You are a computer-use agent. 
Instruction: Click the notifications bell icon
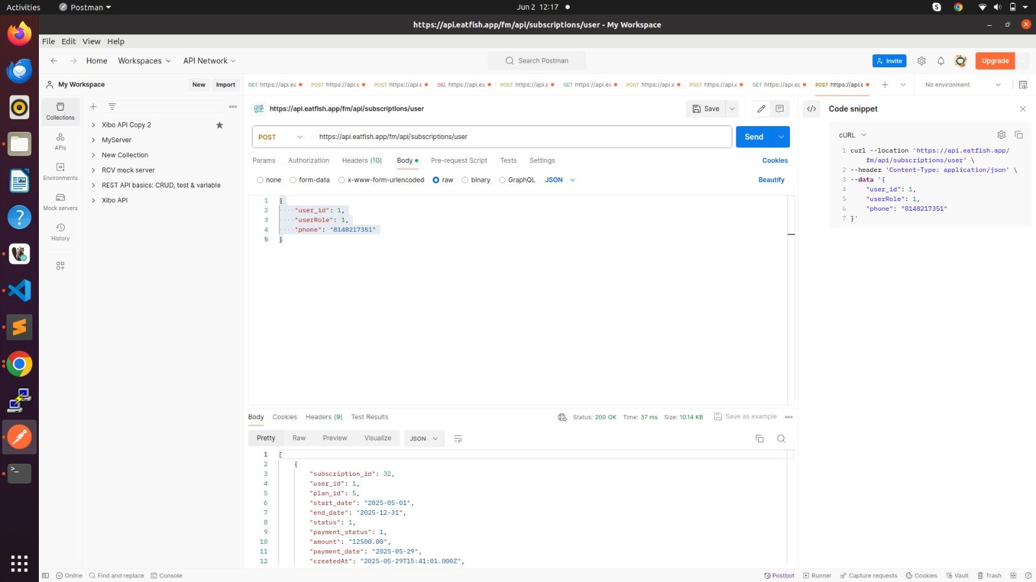pos(941,61)
